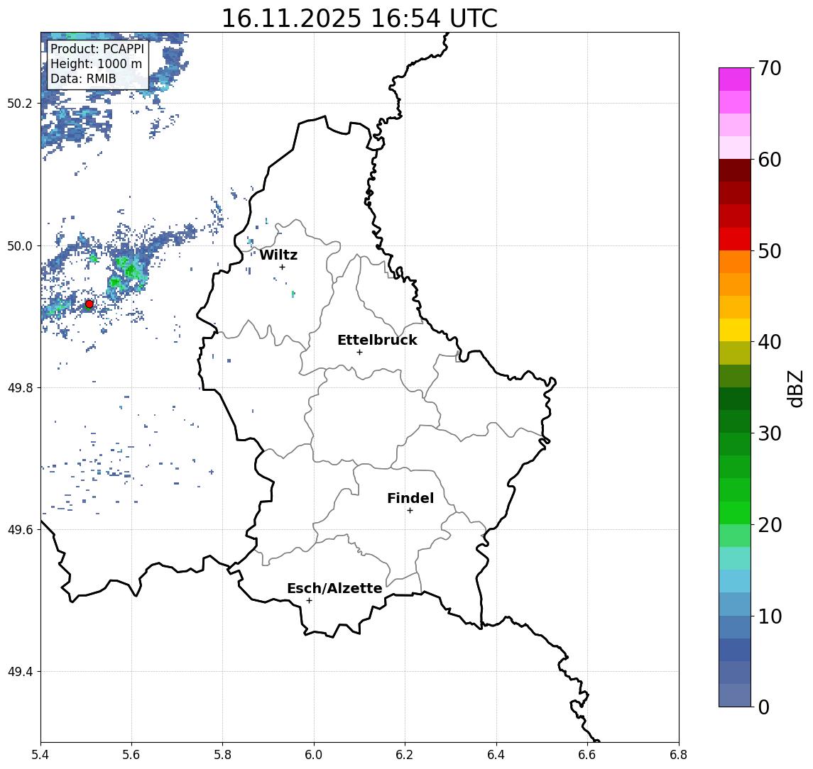Click the 20 tick on the colorbar
813x769 pixels.
tap(770, 525)
